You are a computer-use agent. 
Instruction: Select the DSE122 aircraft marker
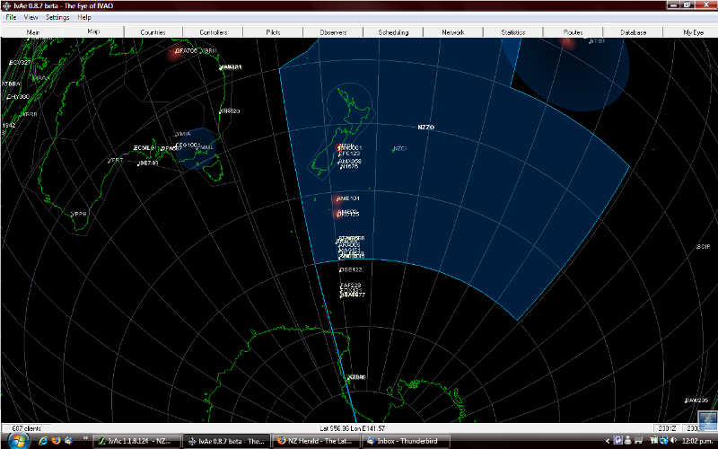coord(350,269)
